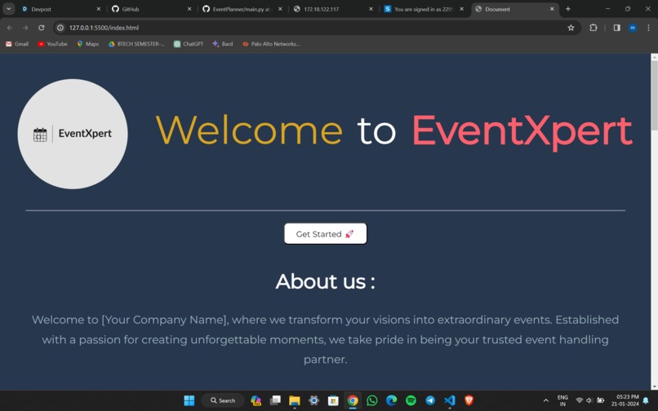
Task: Go back to previous page
Action: point(10,28)
